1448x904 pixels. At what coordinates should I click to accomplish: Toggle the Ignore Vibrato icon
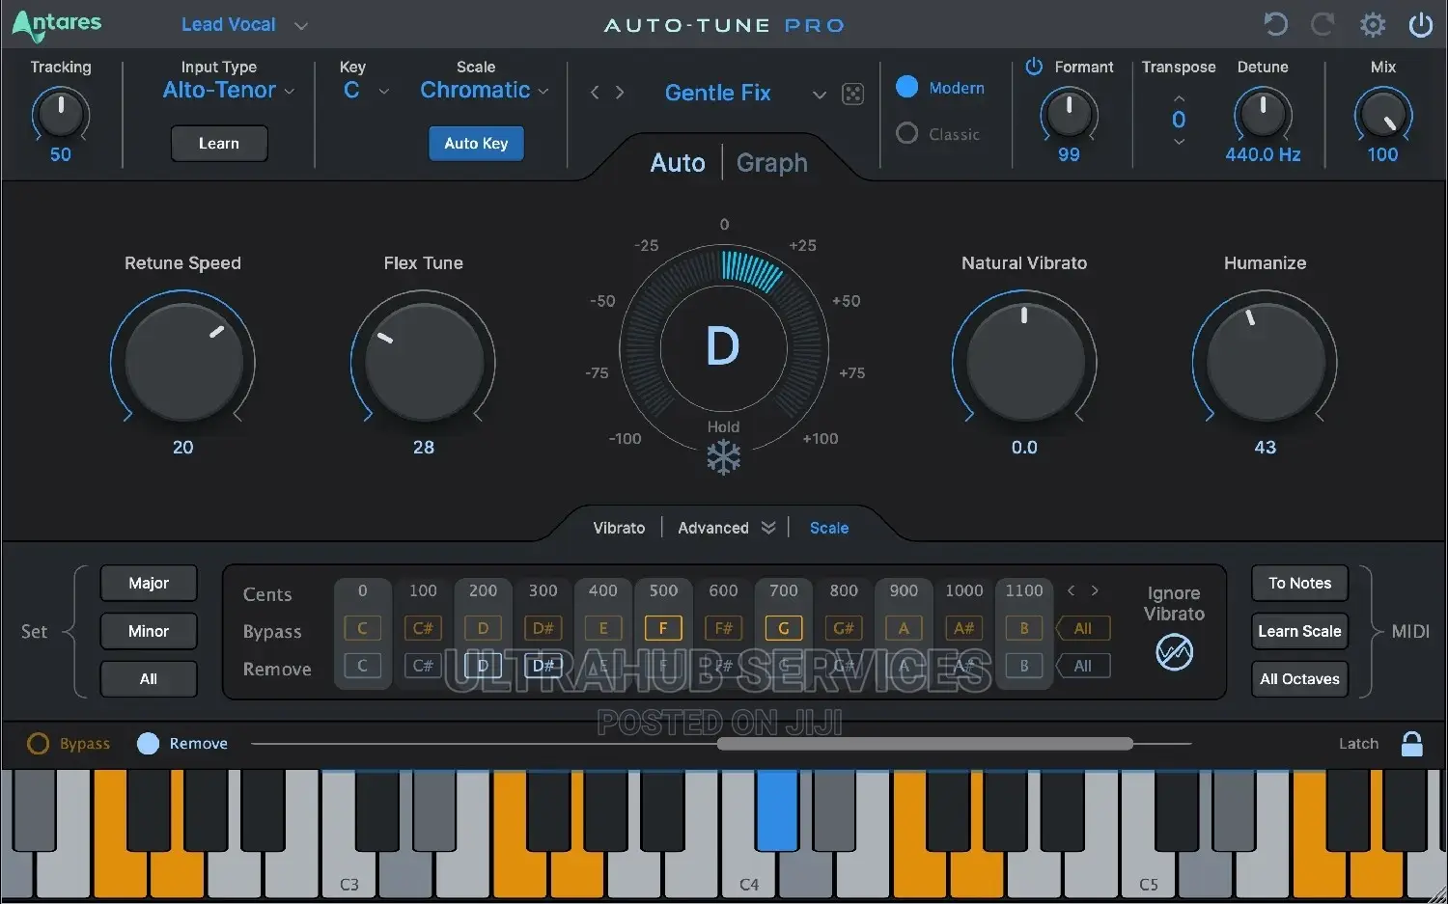click(1175, 653)
